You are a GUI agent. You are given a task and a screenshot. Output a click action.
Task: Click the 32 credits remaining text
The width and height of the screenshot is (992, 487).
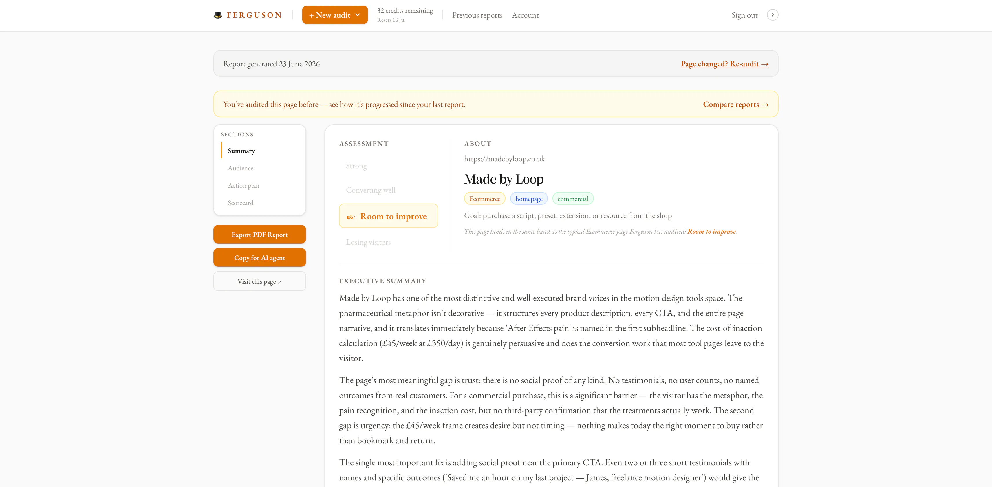pos(405,11)
